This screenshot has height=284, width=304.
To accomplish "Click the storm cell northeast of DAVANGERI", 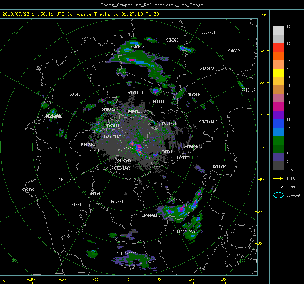I will point(180,209).
